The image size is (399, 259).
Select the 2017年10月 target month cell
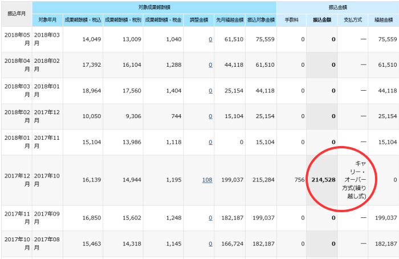click(47, 180)
